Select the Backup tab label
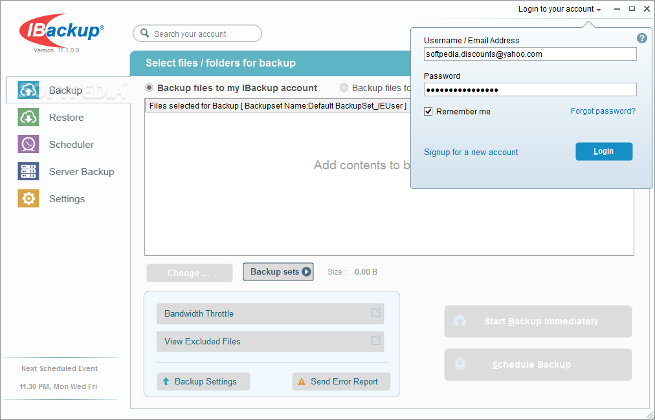Screen dimensions: 655x420 [x=65, y=90]
